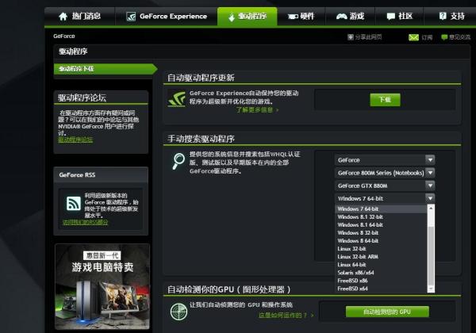Open the GeForce GTX 880M product dropdown
476x333 pixels.
tap(385, 186)
